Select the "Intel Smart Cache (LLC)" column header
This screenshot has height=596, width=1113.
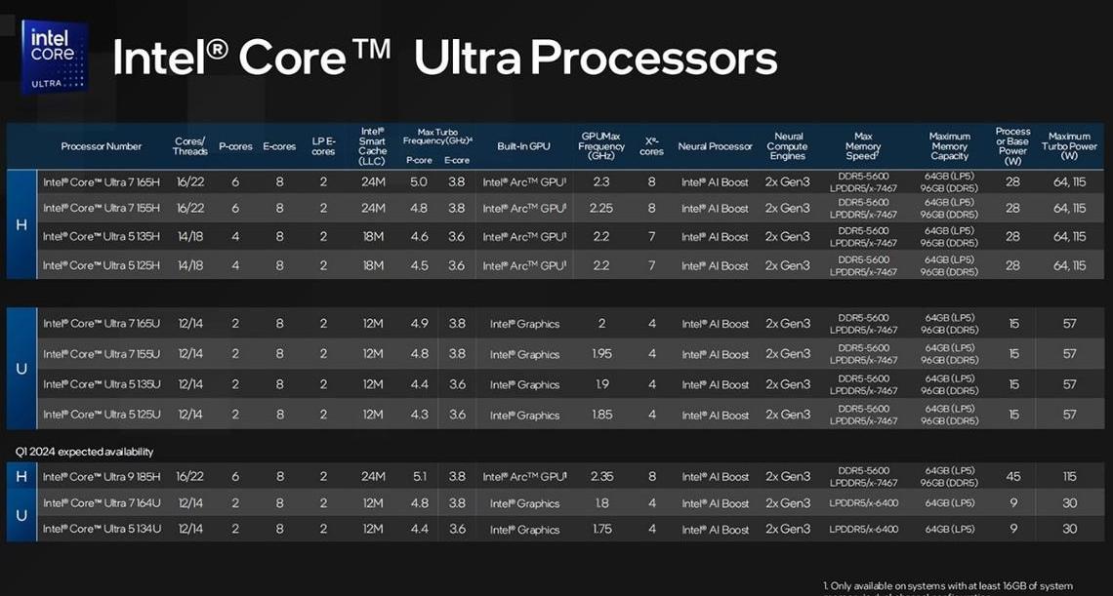372,146
